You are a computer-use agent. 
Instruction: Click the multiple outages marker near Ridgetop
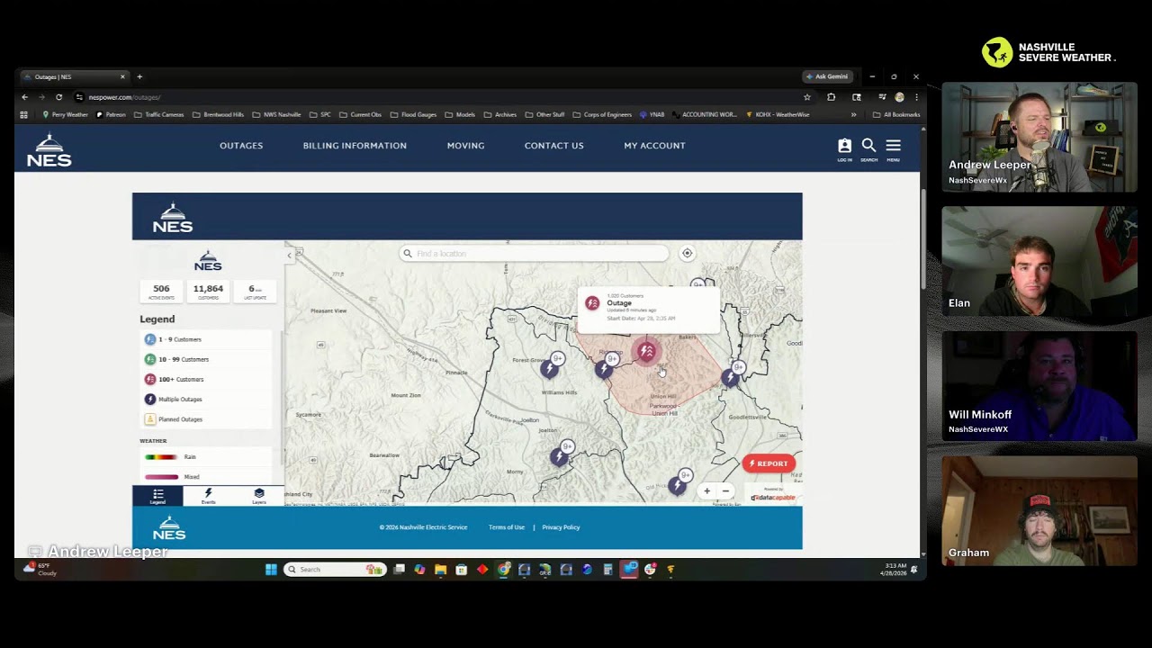tap(603, 369)
